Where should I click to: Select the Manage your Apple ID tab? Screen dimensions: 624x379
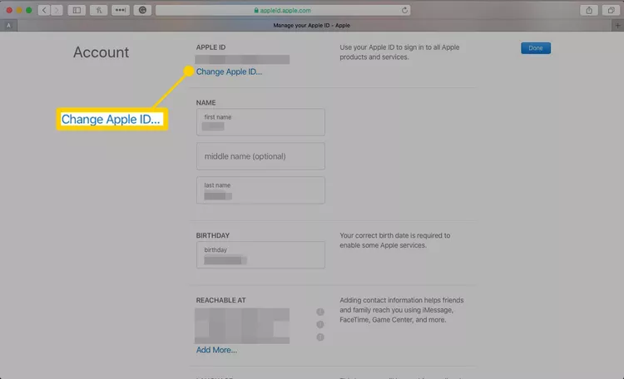312,26
